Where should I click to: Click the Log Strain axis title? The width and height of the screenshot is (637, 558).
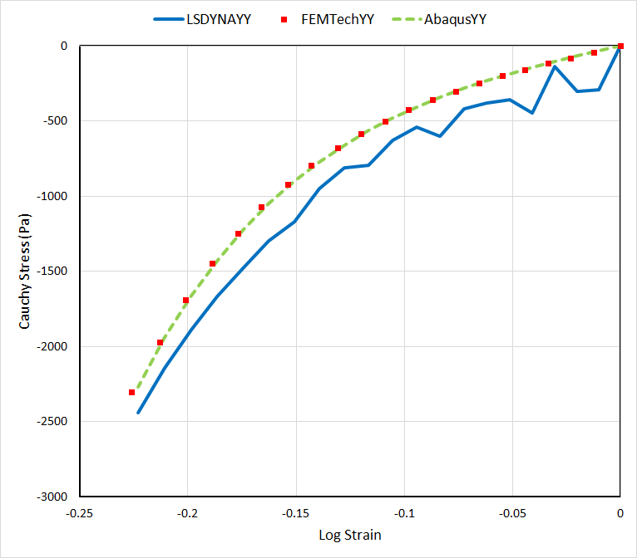(350, 535)
